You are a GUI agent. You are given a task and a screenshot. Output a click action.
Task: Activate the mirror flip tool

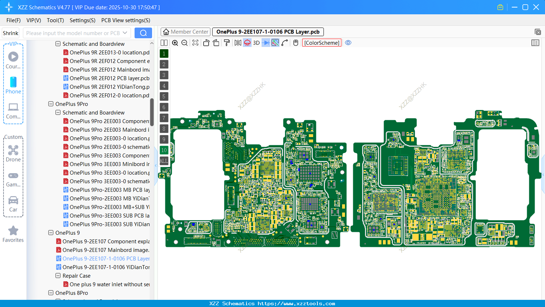coord(237,43)
